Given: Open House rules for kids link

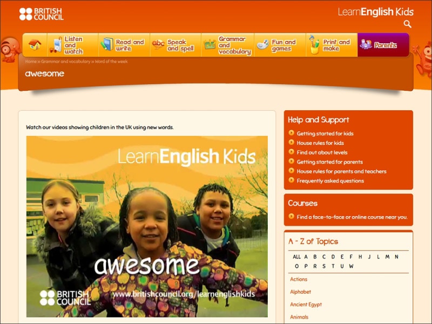Looking at the screenshot, I should [320, 143].
